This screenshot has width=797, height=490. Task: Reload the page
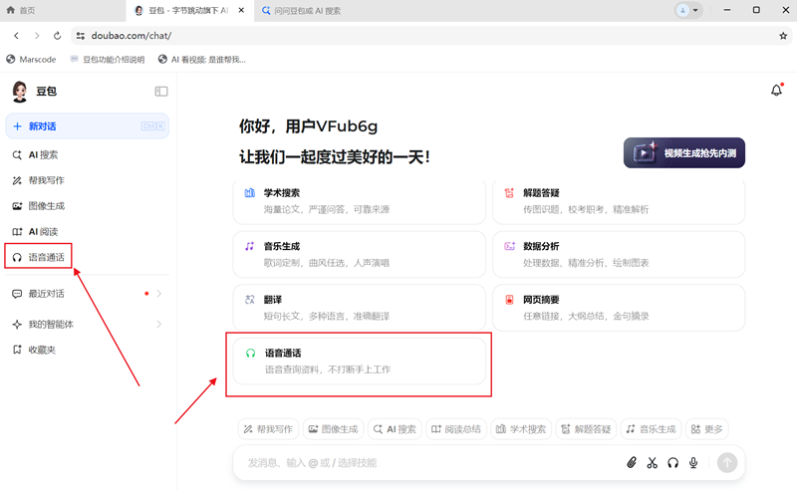tap(57, 36)
